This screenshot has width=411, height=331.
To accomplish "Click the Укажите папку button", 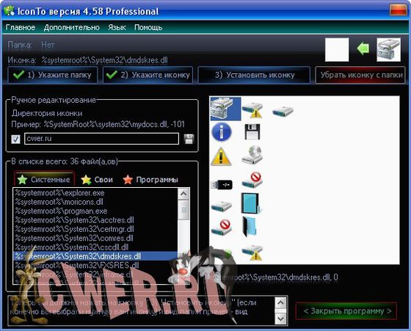I will point(53,75).
